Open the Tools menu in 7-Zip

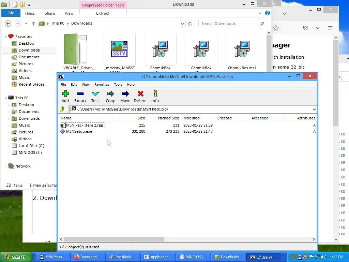tap(118, 85)
